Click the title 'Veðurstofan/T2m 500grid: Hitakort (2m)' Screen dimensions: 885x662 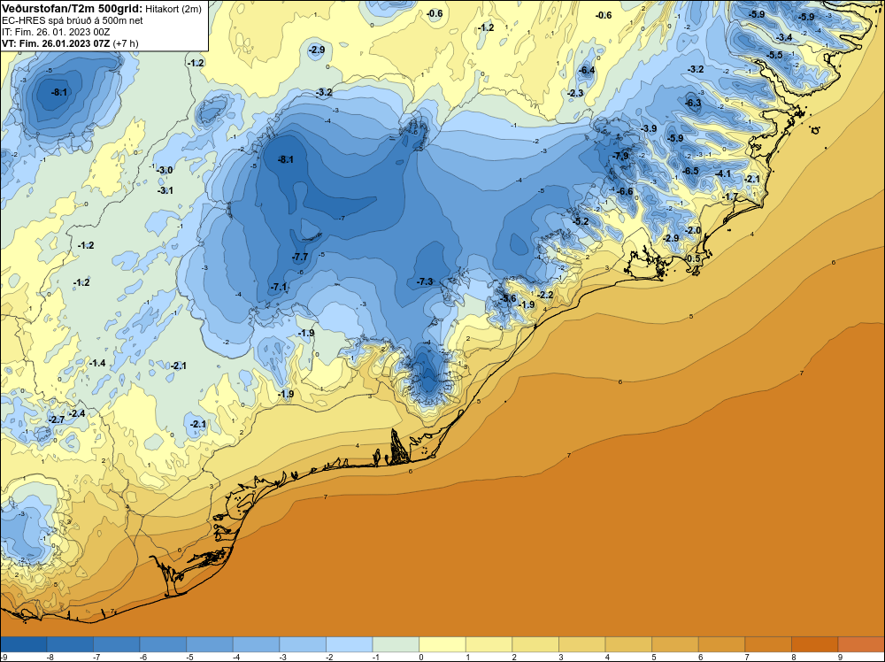(x=102, y=9)
